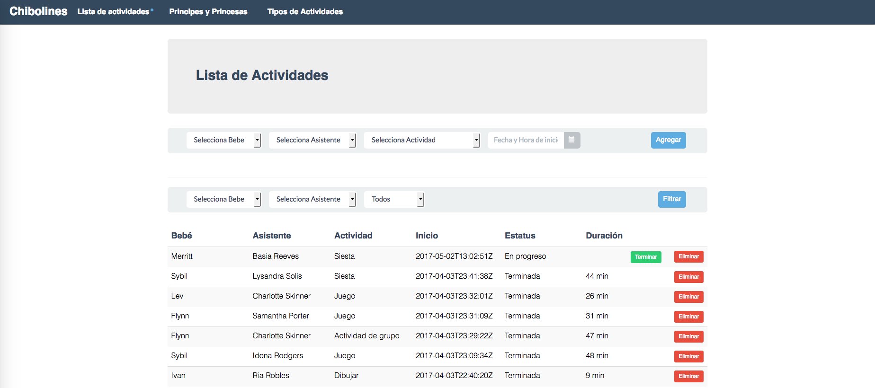The width and height of the screenshot is (875, 388).
Task: Select the Dibujar activity cell
Action: pos(346,376)
